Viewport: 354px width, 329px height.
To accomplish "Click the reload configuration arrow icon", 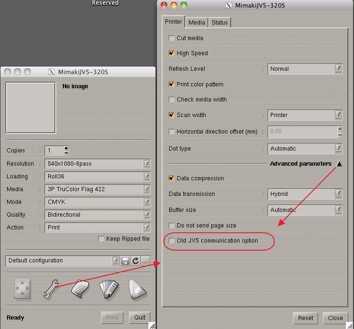I will point(136,261).
